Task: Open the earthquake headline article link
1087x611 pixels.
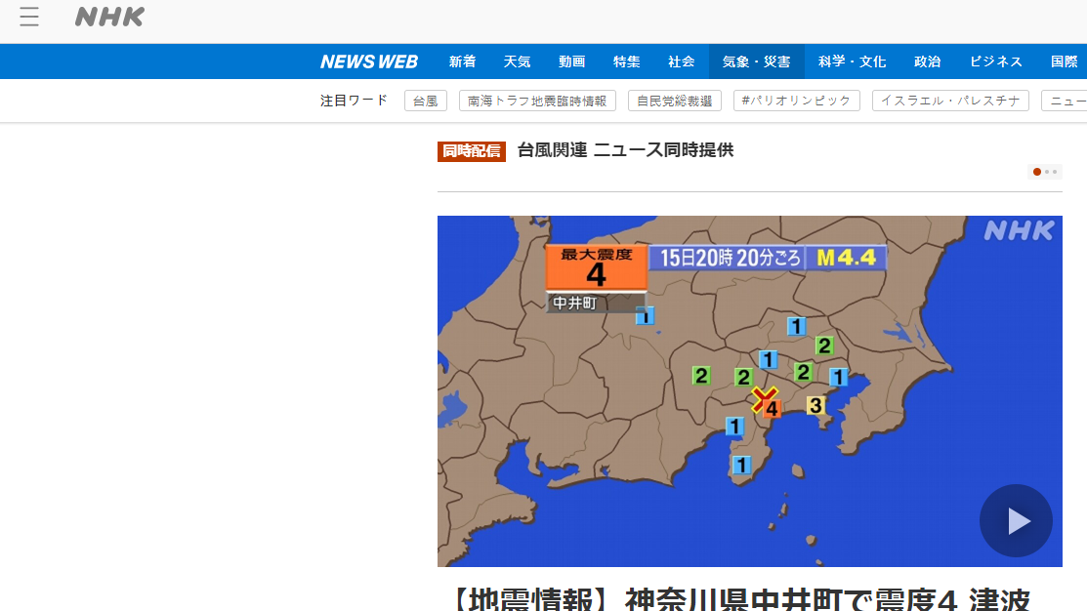Action: point(742,597)
